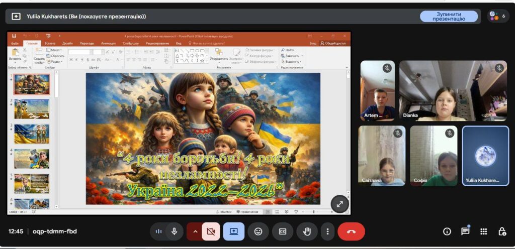
Task: Toggle closed captions button
Action: pyautogui.click(x=283, y=231)
